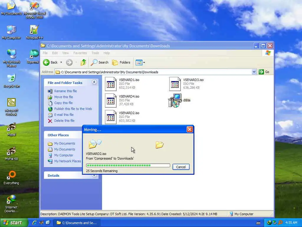Expand the Address bar dropdown
Image resolution: width=302 pixels, height=227 pixels.
pyautogui.click(x=254, y=72)
